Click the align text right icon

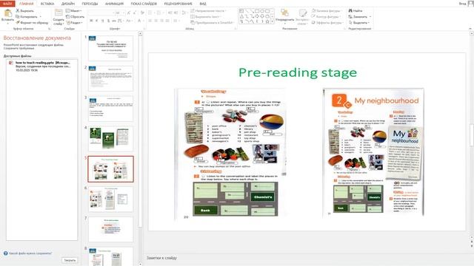tap(161, 21)
